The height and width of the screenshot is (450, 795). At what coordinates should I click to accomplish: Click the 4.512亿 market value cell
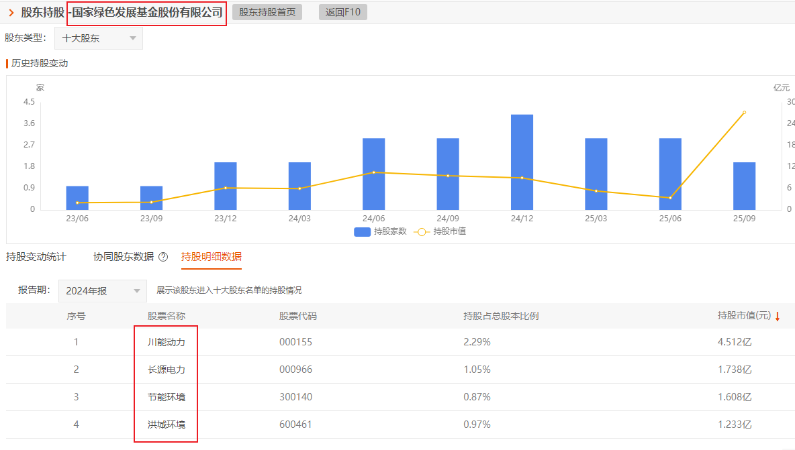point(735,342)
